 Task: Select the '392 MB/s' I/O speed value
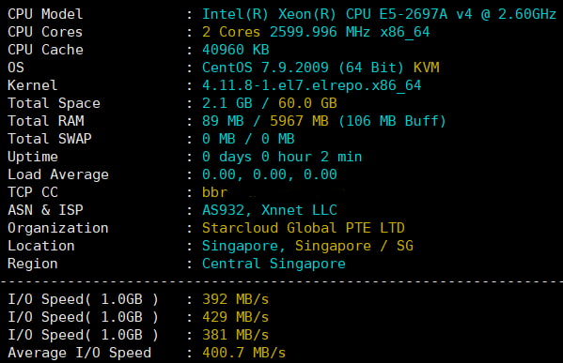236,299
